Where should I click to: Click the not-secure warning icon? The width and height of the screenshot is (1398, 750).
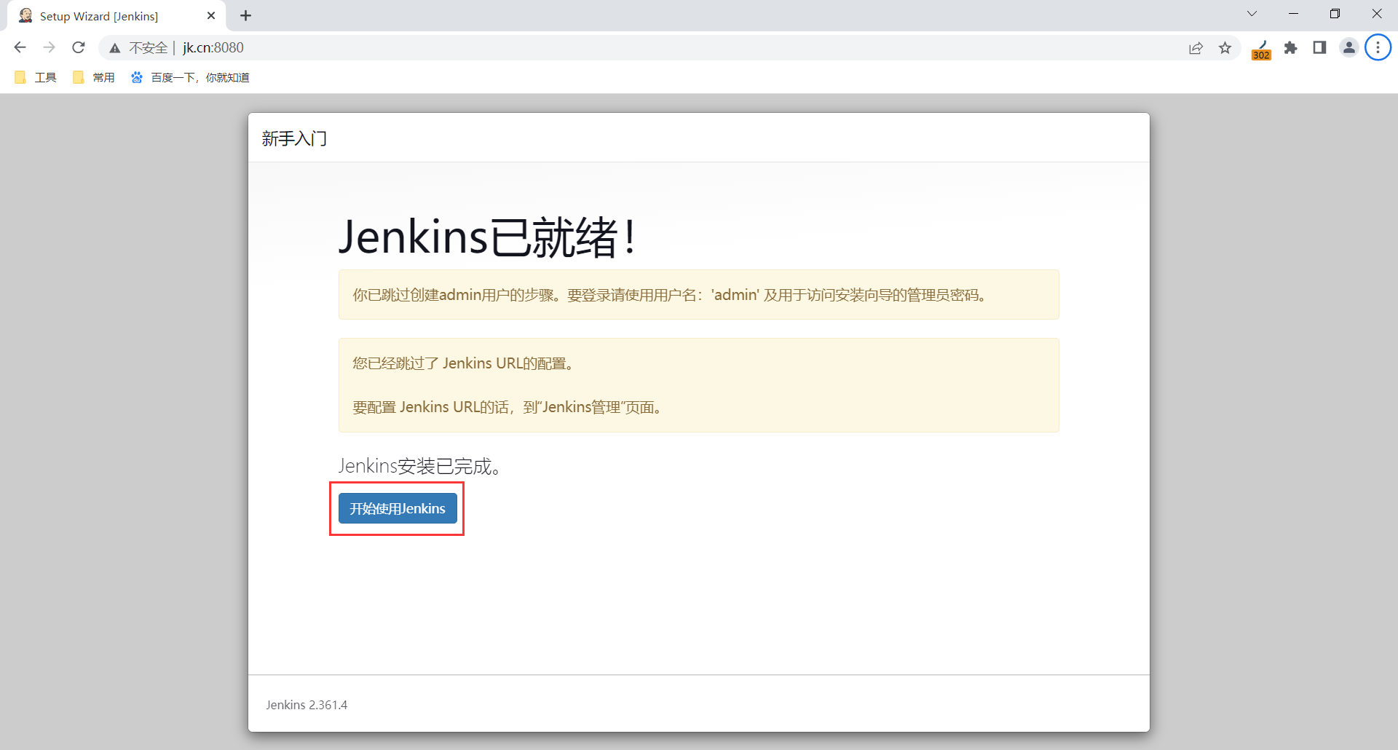[x=115, y=48]
